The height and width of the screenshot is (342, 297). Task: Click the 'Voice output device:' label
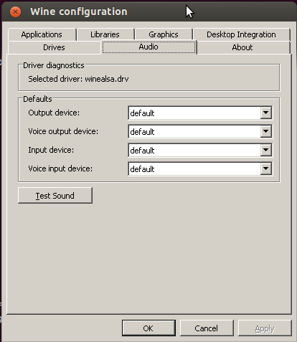click(63, 131)
